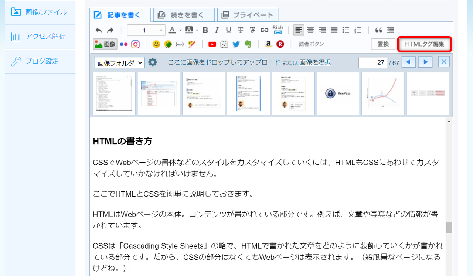Justify the text alignment
The height and width of the screenshot is (276, 473).
(334, 30)
